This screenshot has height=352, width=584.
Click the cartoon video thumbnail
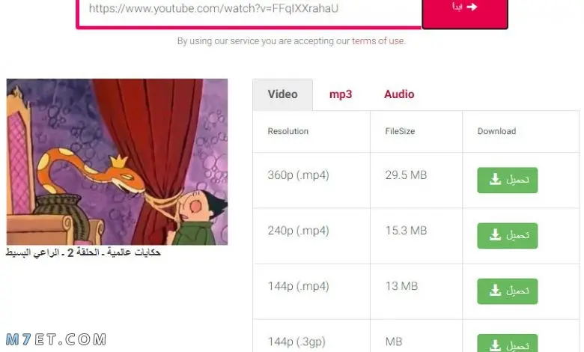(x=117, y=162)
